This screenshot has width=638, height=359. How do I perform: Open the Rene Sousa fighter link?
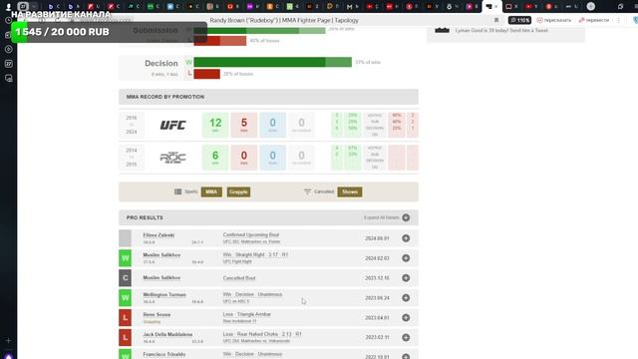point(157,315)
